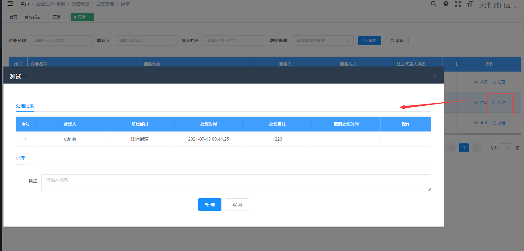Screen dimensions: 524x251
Task: Open the 数据来源 dropdown
Action: point(322,40)
